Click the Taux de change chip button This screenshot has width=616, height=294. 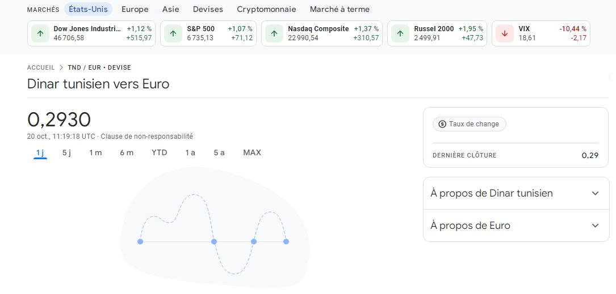click(469, 124)
